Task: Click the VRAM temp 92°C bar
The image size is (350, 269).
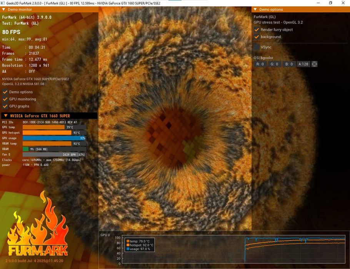Action: [x=55, y=144]
